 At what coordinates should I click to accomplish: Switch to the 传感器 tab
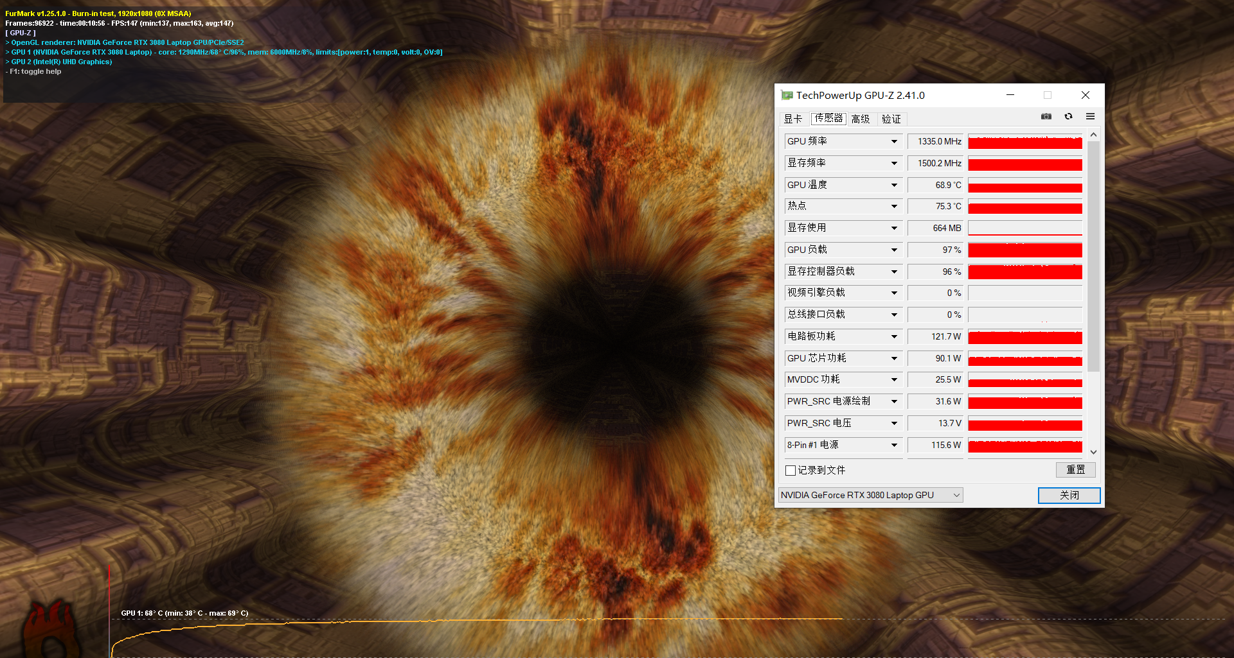click(828, 118)
